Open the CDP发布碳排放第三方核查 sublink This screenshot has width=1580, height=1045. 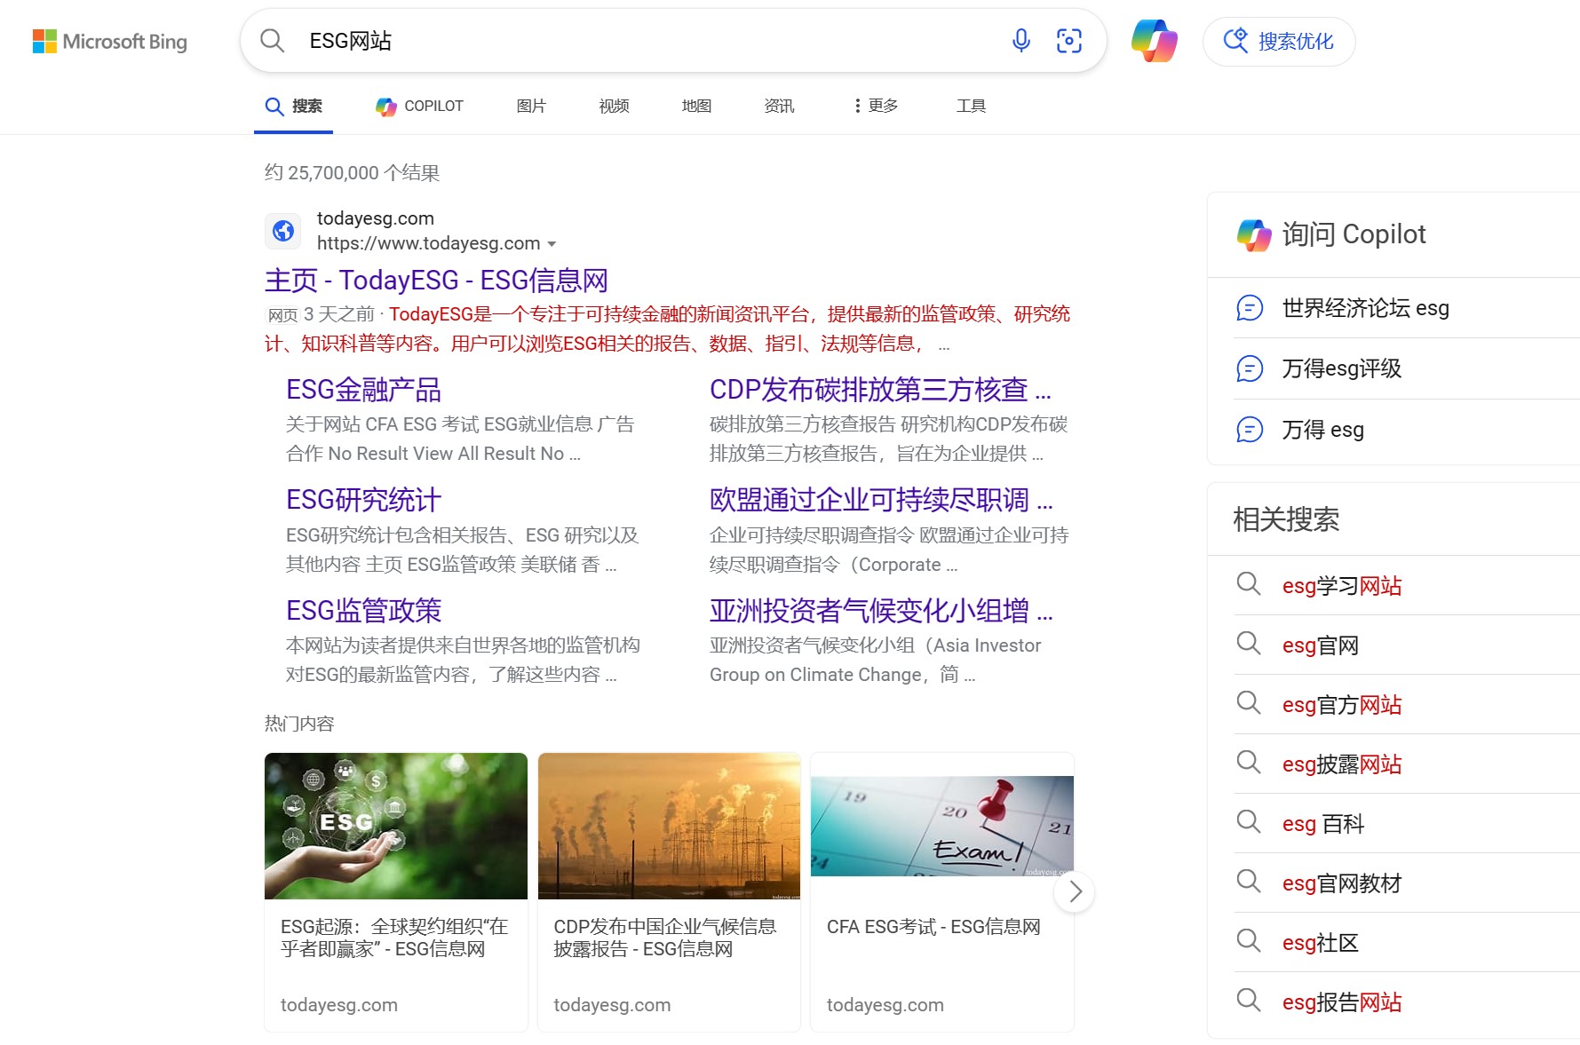coord(880,390)
